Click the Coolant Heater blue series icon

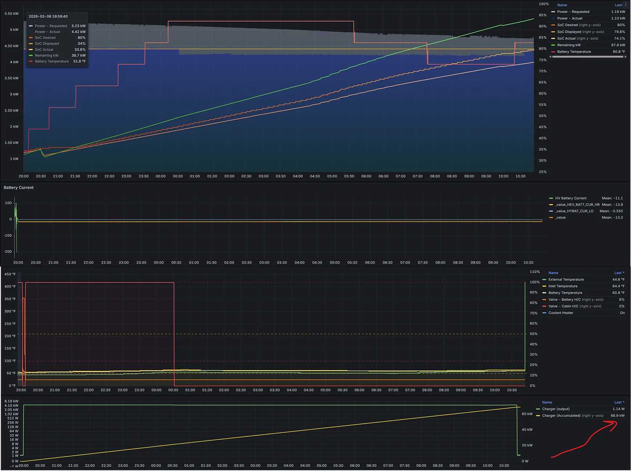[544, 313]
